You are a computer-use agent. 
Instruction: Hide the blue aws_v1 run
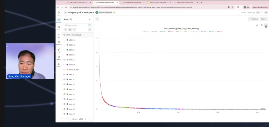coord(64,79)
